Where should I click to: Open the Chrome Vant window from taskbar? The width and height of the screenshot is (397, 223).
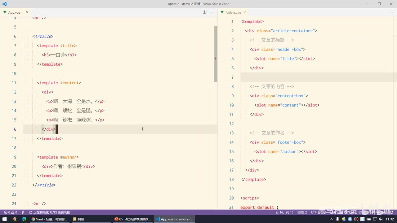pyautogui.click(x=49, y=219)
